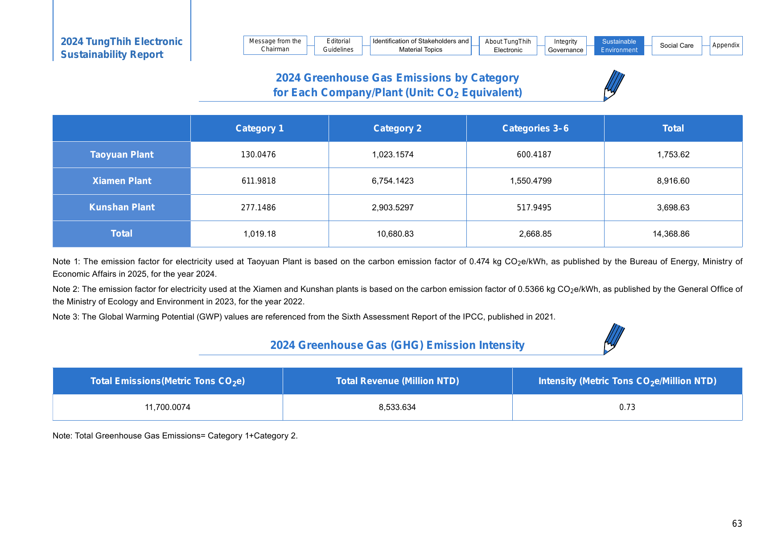Click the 2024 TungThih Electronic Sustainability Report title
The image size is (782, 553).
click(122, 48)
